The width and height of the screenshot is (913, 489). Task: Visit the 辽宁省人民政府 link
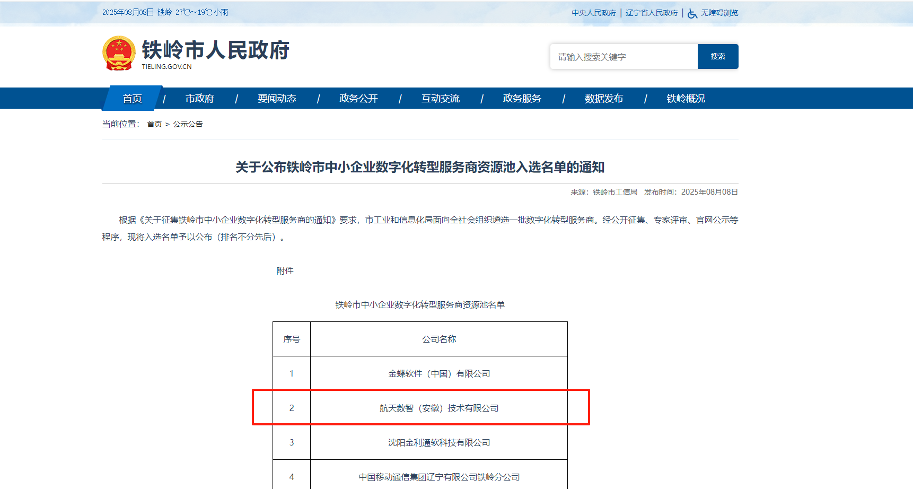click(x=652, y=13)
